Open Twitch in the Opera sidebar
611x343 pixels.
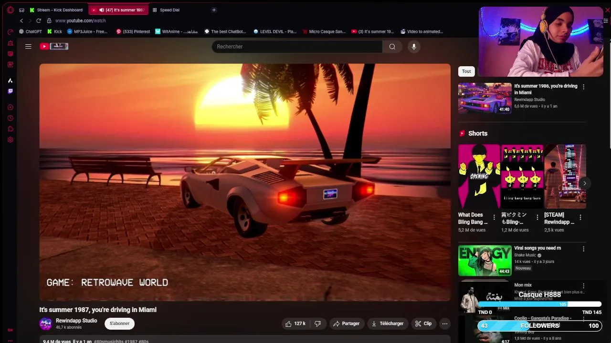[x=11, y=91]
